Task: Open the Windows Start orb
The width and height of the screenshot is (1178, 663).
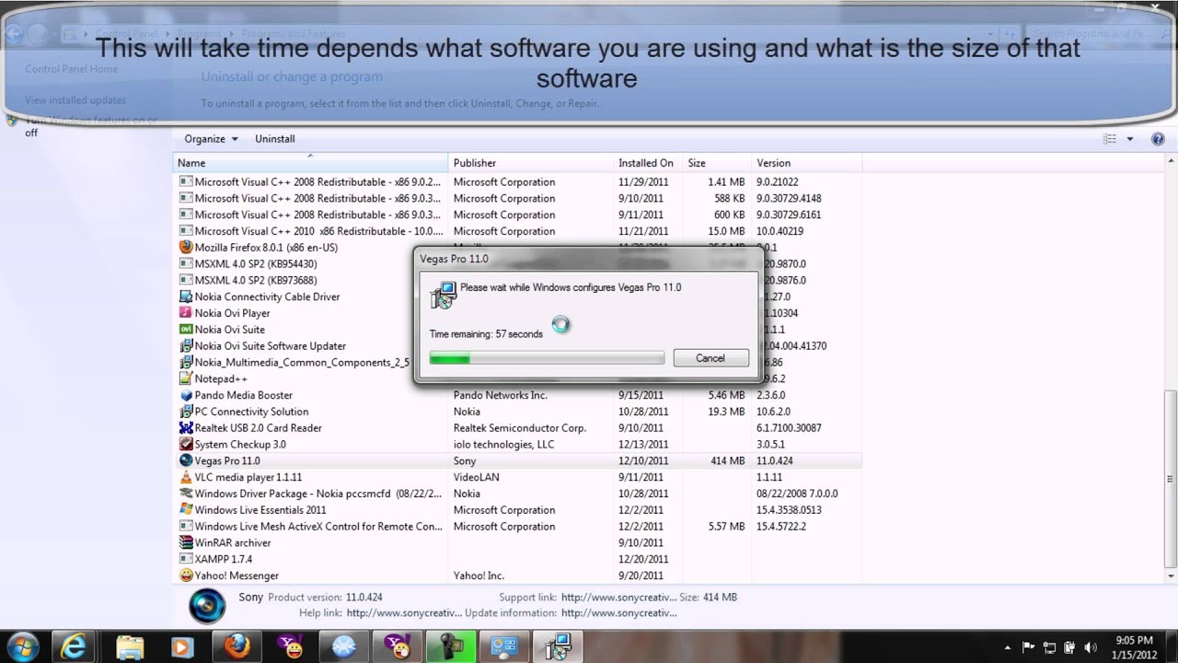Action: [x=22, y=646]
